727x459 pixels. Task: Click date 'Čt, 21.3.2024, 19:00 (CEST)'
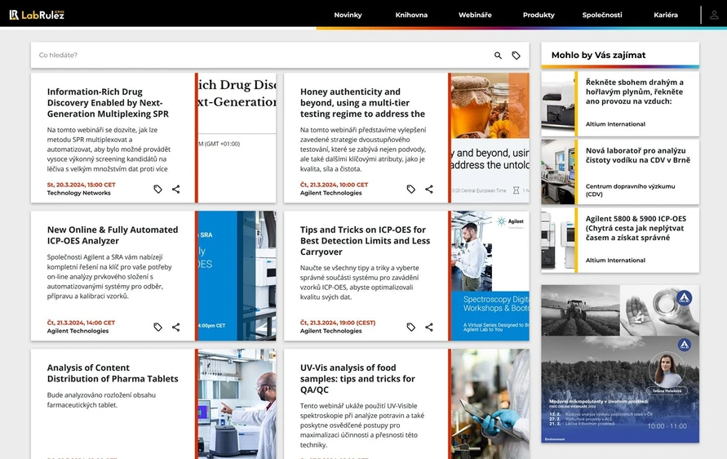pos(338,323)
